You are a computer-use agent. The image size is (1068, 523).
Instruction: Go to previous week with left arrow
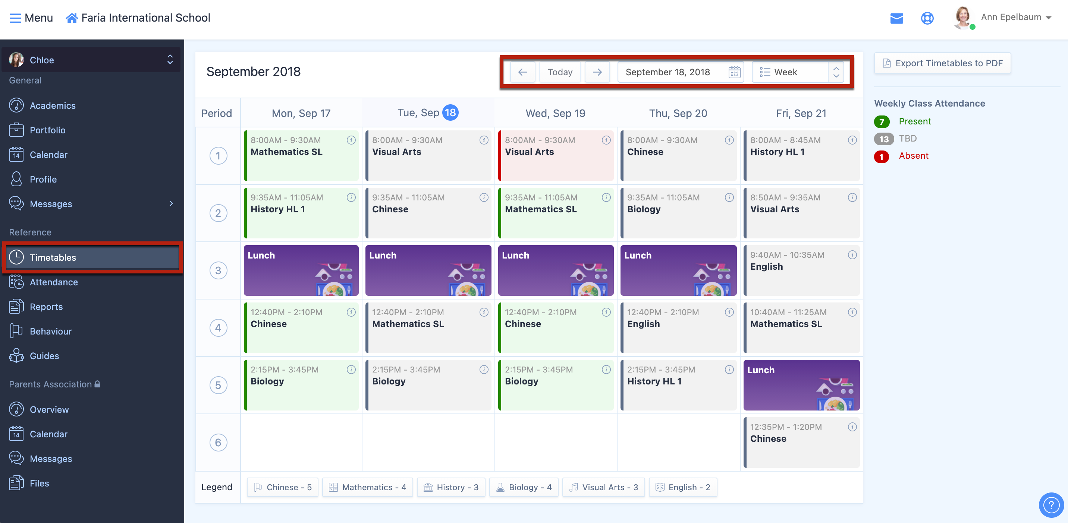pyautogui.click(x=522, y=72)
